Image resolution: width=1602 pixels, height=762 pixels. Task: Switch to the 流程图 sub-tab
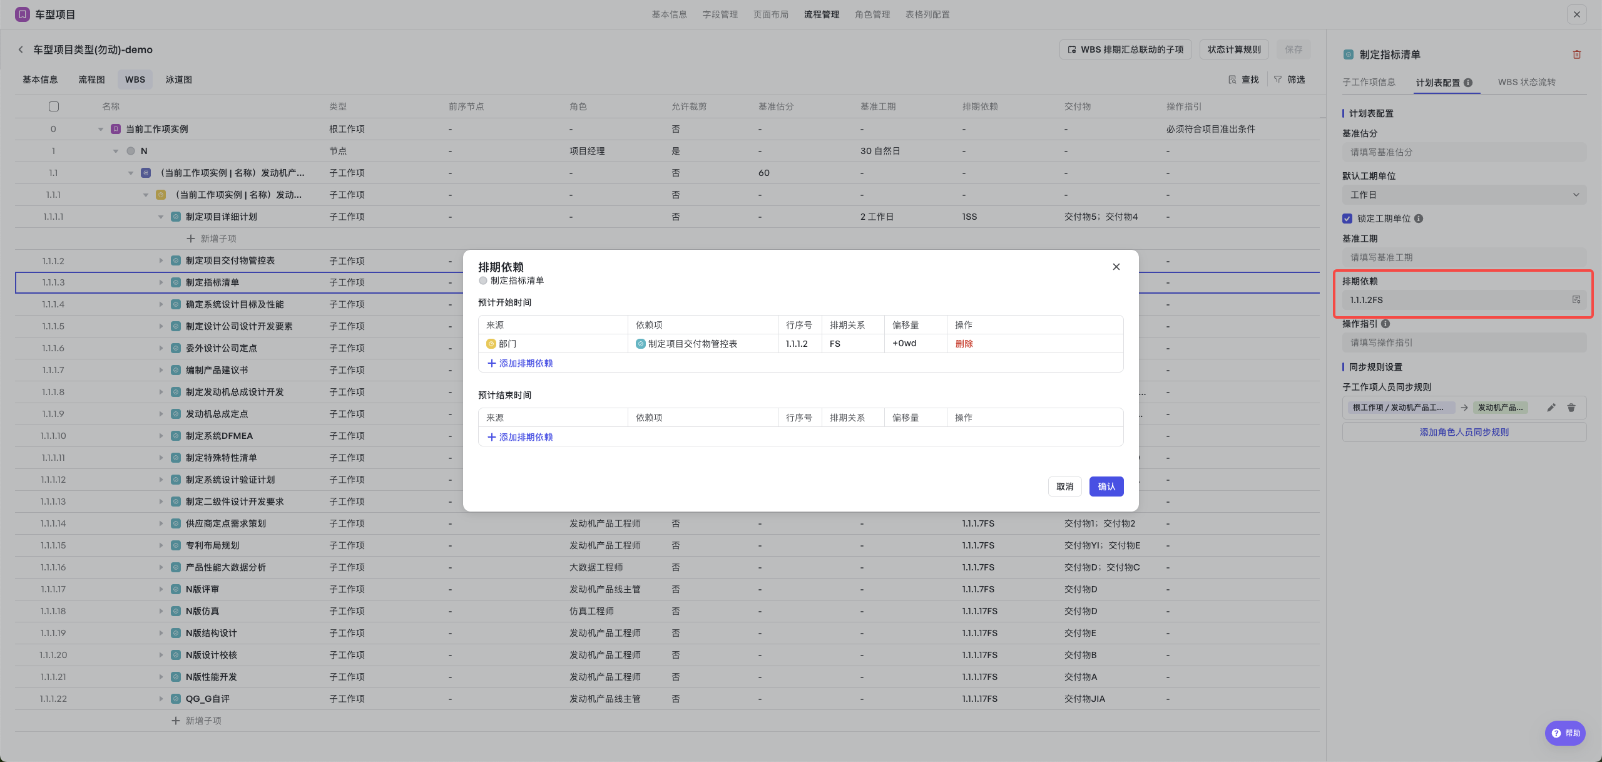pos(91,80)
